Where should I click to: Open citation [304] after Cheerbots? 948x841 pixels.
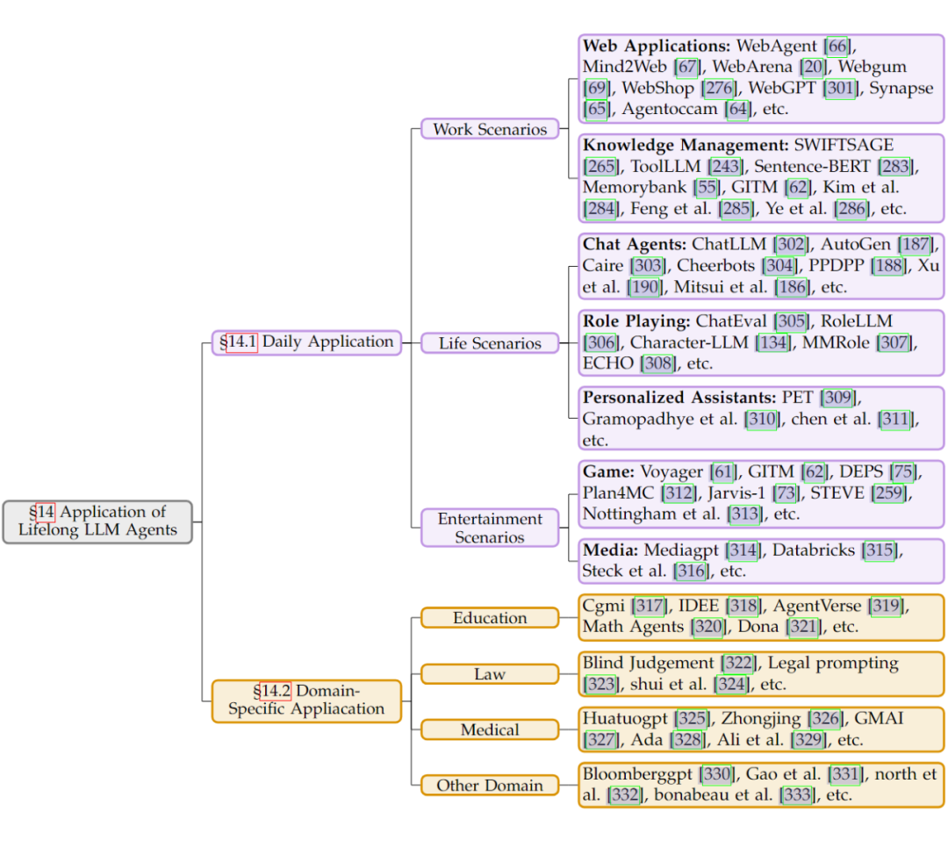click(779, 265)
